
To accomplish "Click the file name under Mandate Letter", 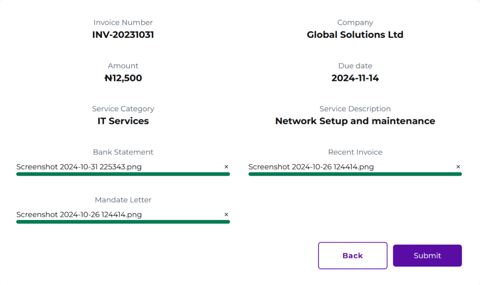I will pyautogui.click(x=79, y=214).
